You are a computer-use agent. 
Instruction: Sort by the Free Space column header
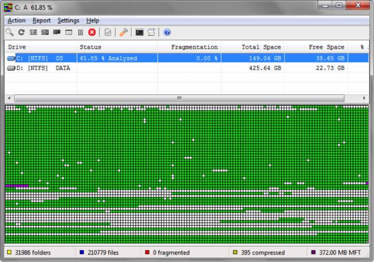point(316,47)
